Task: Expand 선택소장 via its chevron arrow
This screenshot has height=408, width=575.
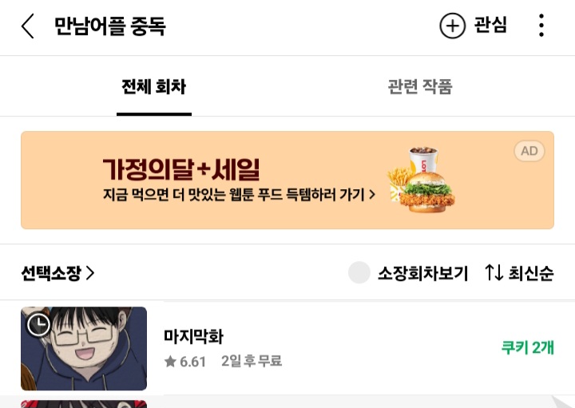Action: 90,273
